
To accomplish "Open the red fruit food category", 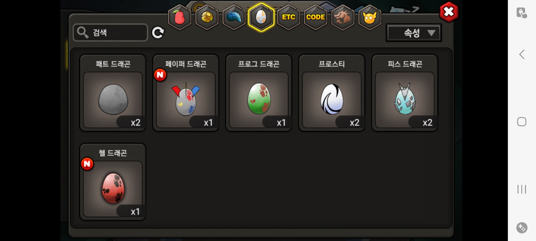I will click(180, 17).
